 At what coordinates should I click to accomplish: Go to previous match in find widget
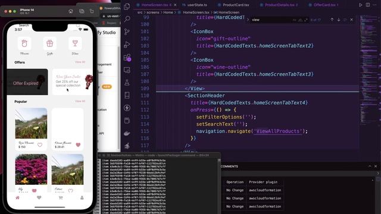(332, 20)
